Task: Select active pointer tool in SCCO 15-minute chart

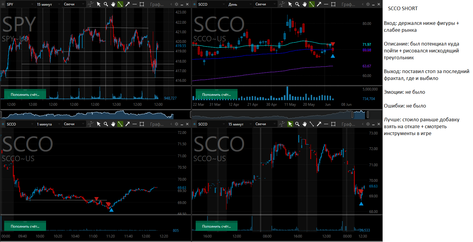Action: click(x=290, y=124)
